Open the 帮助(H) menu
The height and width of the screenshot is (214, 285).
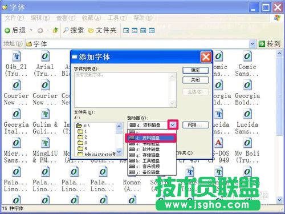pyautogui.click(x=143, y=18)
